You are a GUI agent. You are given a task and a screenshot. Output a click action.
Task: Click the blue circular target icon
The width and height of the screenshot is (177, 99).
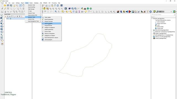click(150, 12)
